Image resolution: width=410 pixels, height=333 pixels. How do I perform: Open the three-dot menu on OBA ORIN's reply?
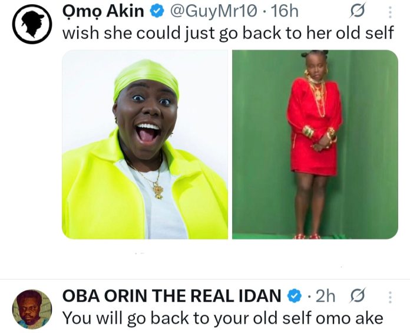[x=388, y=296]
